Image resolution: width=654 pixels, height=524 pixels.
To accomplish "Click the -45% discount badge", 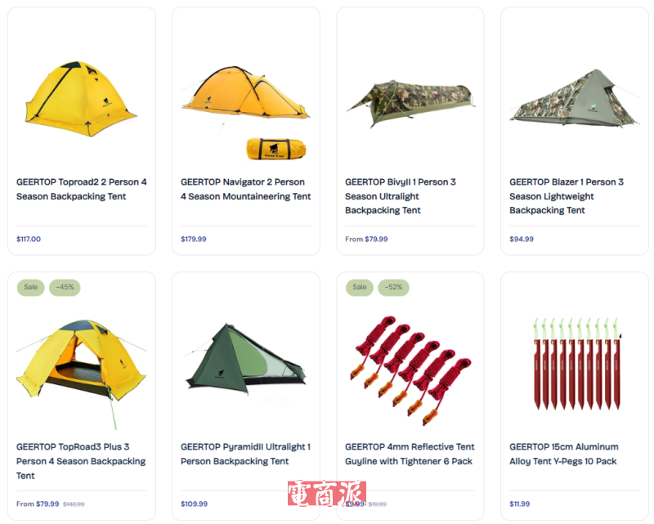I will coord(65,288).
